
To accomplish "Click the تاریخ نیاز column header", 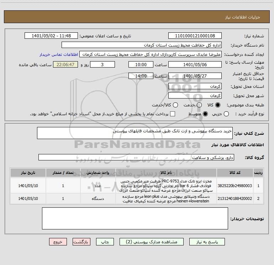I will click(28, 173).
